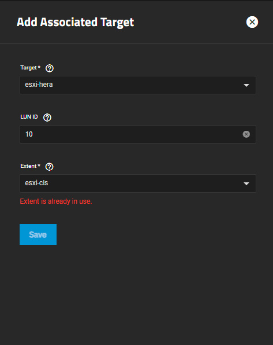Place cursor at the value 10 in LUN ID
The width and height of the screenshot is (273, 345).
[x=29, y=134]
